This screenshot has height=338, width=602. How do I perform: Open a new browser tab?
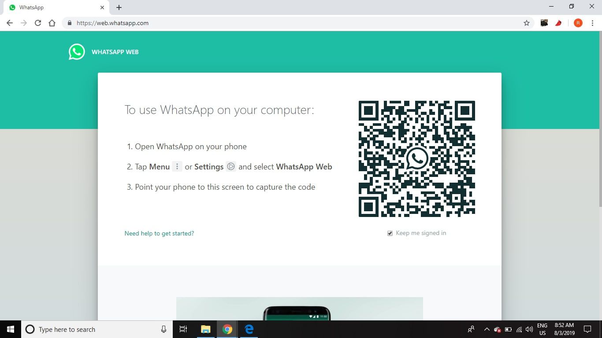(119, 7)
